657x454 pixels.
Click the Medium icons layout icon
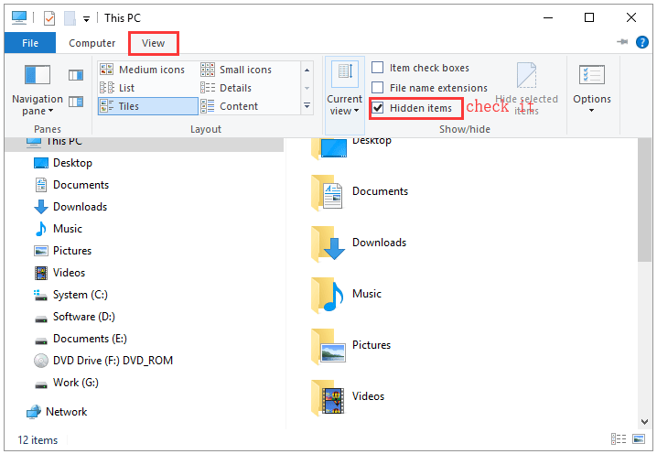pyautogui.click(x=106, y=70)
